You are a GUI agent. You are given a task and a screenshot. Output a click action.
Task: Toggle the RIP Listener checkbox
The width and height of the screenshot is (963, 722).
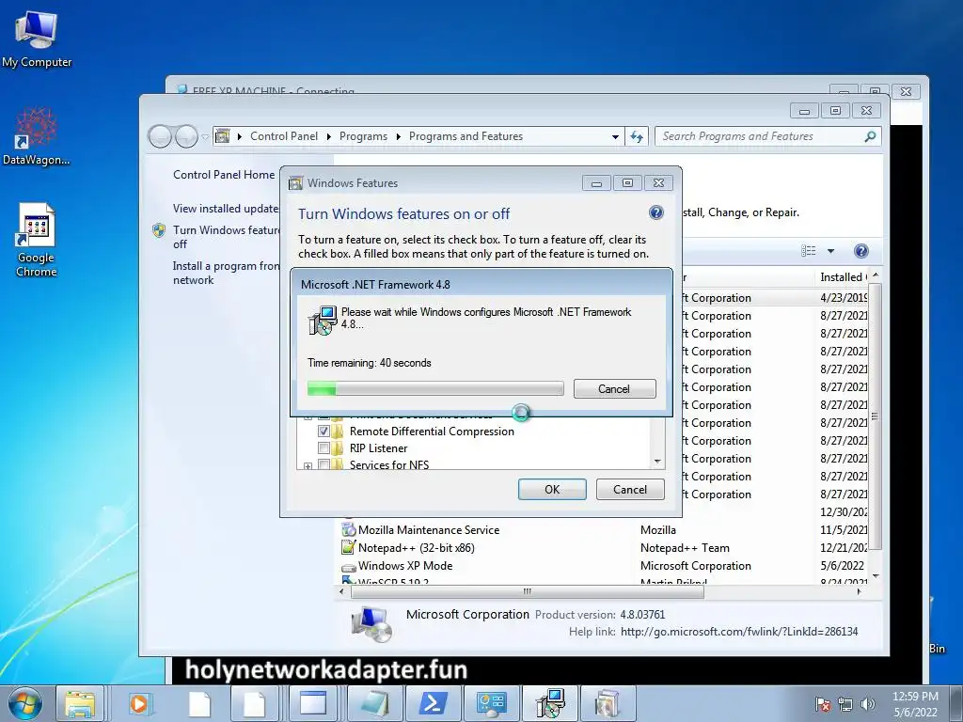tap(324, 448)
